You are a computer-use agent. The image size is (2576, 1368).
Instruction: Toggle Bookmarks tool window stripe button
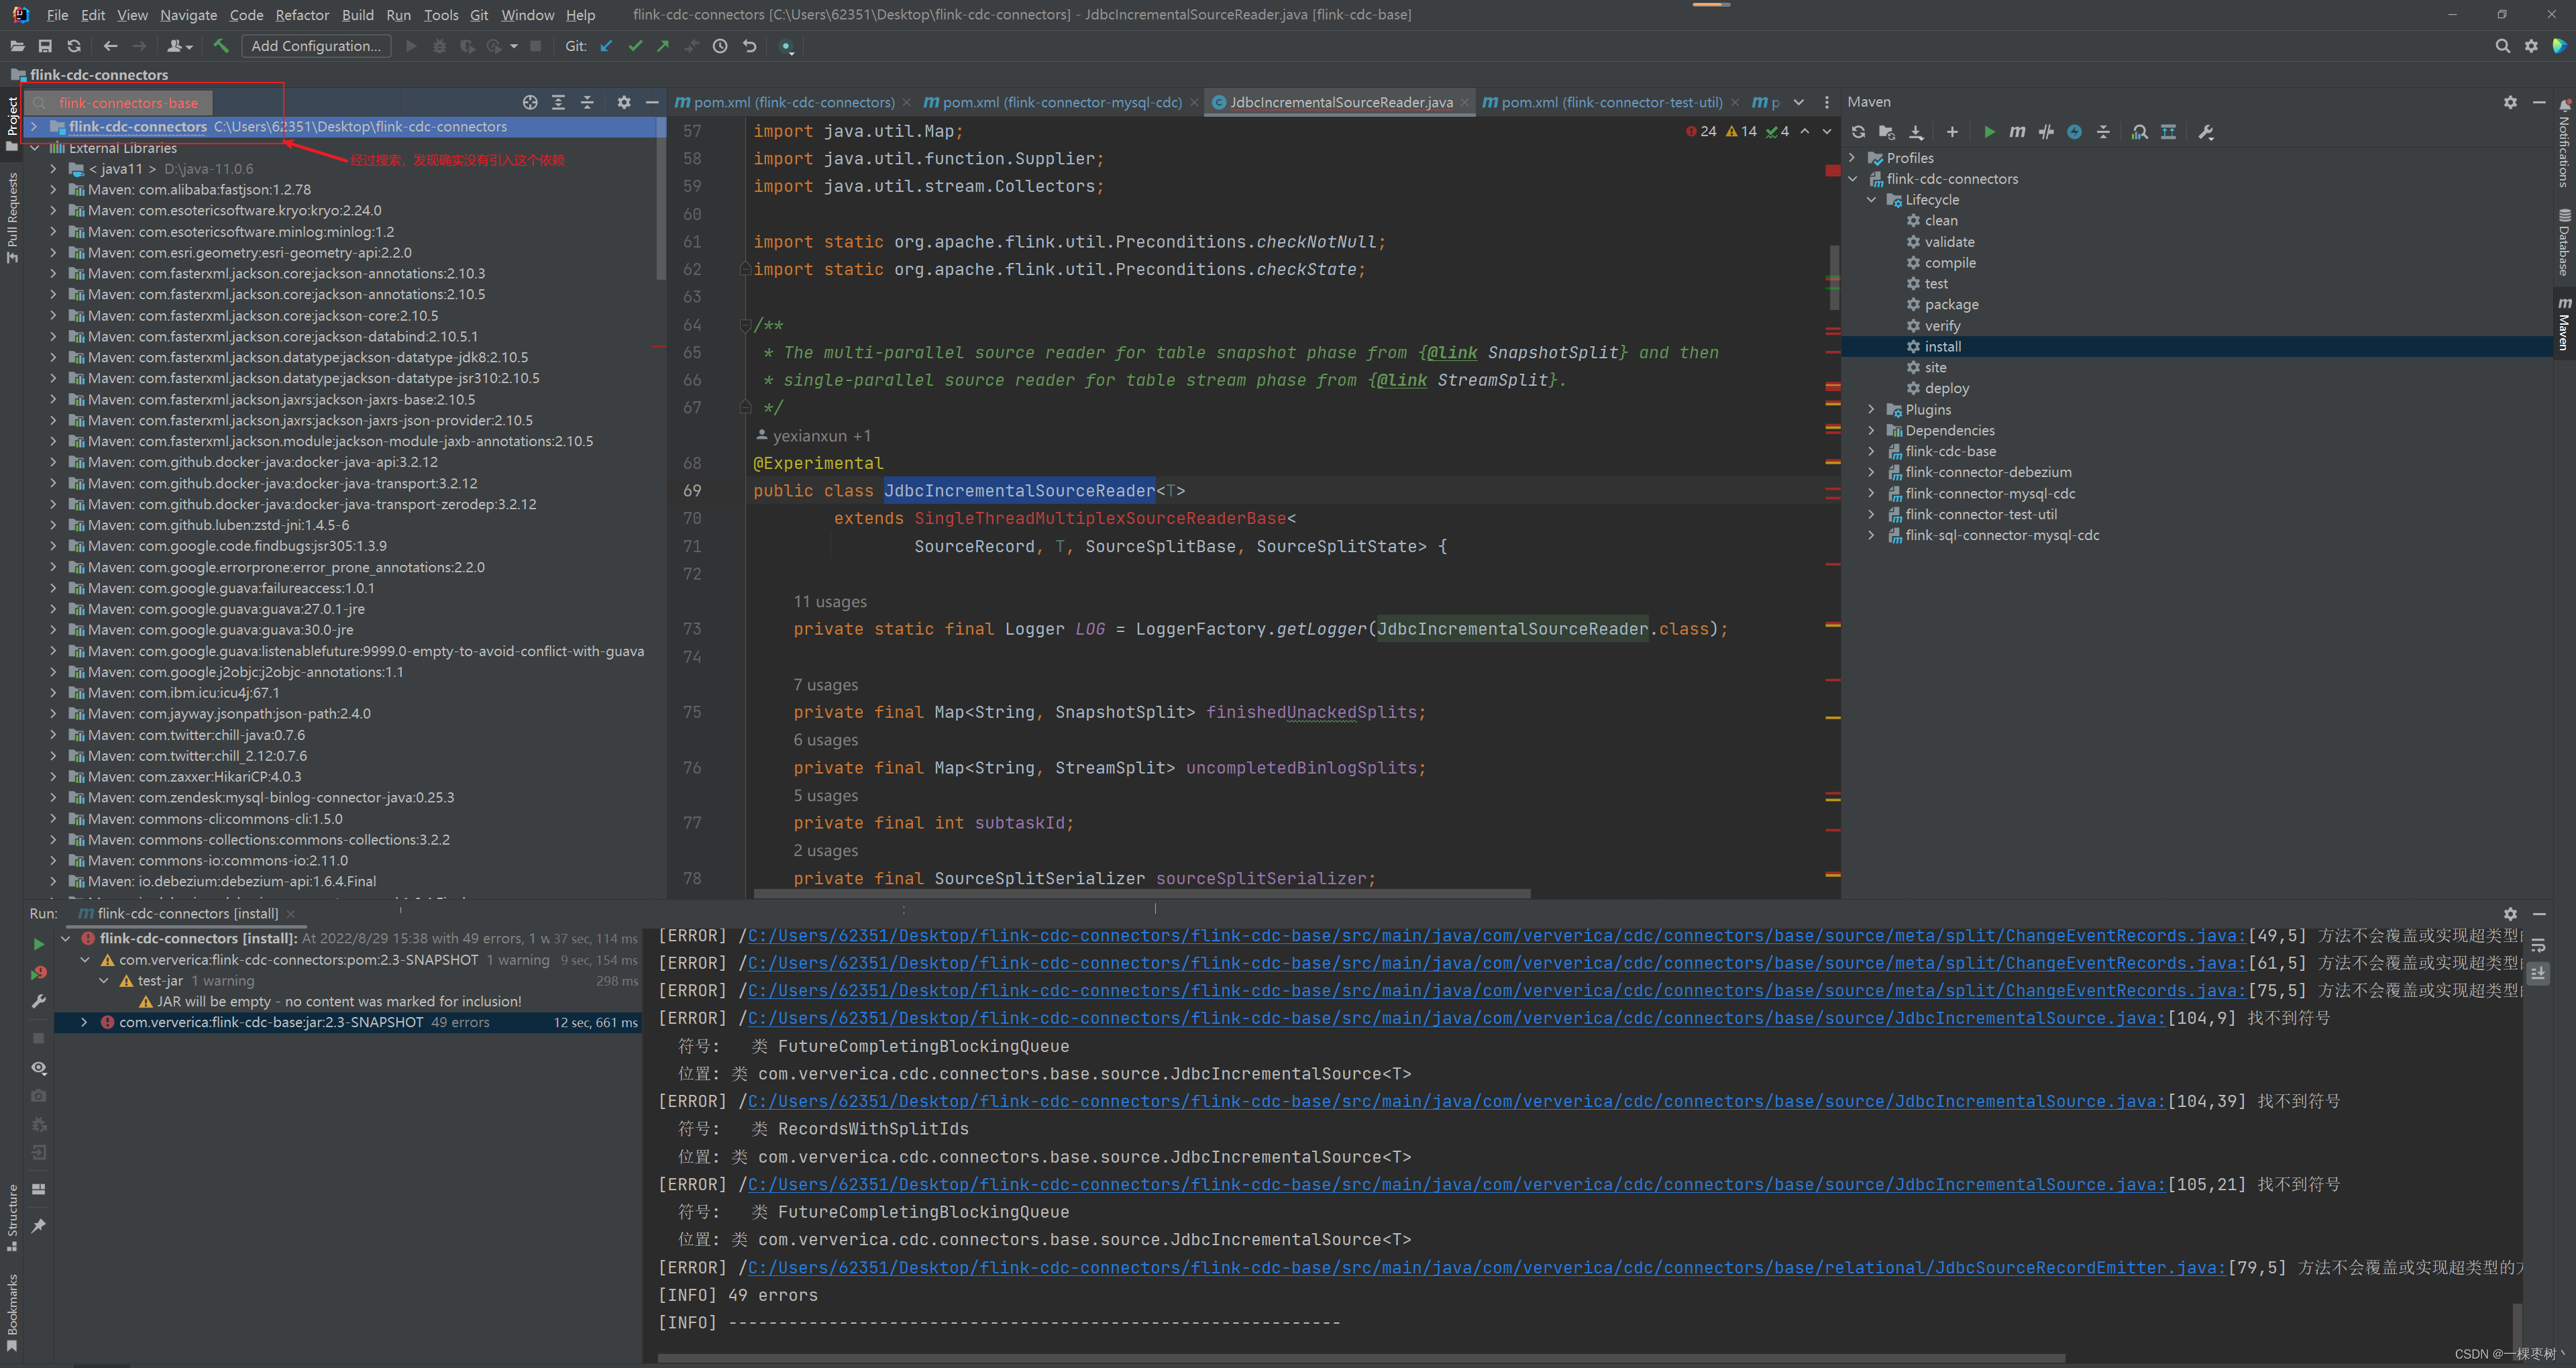point(12,1312)
